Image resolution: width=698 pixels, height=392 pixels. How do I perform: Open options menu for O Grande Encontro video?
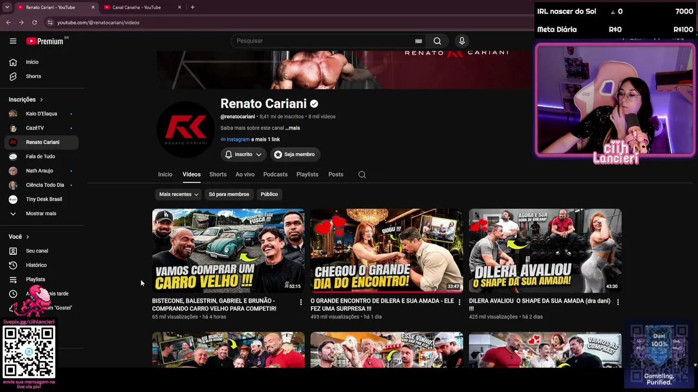coord(459,302)
